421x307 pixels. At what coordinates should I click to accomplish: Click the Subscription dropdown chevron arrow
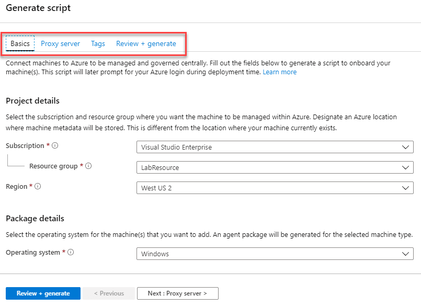coord(406,147)
